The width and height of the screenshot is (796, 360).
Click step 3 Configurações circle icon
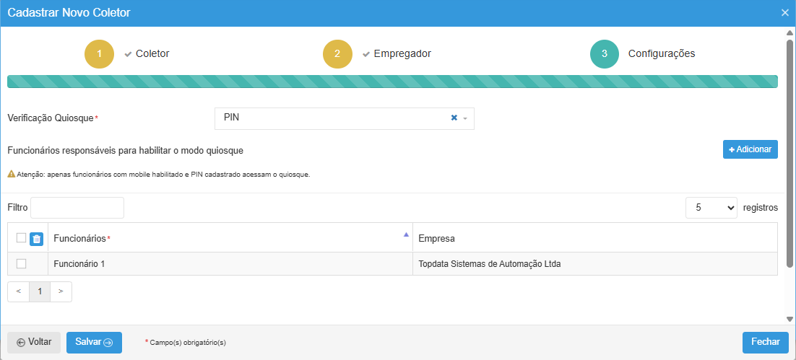[x=605, y=54]
